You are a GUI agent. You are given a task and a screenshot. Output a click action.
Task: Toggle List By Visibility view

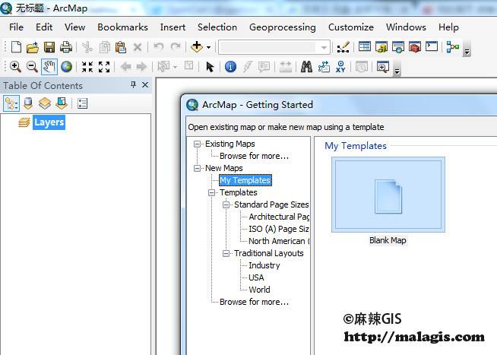45,103
